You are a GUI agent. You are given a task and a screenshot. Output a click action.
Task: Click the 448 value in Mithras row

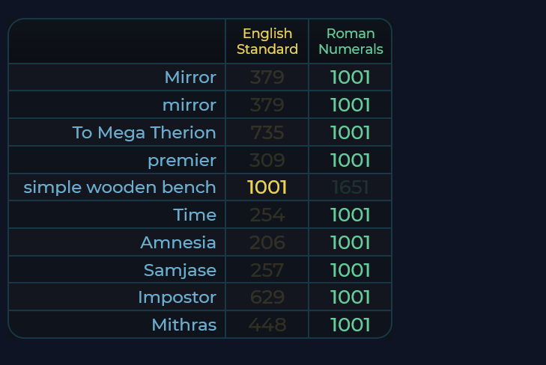(267, 325)
